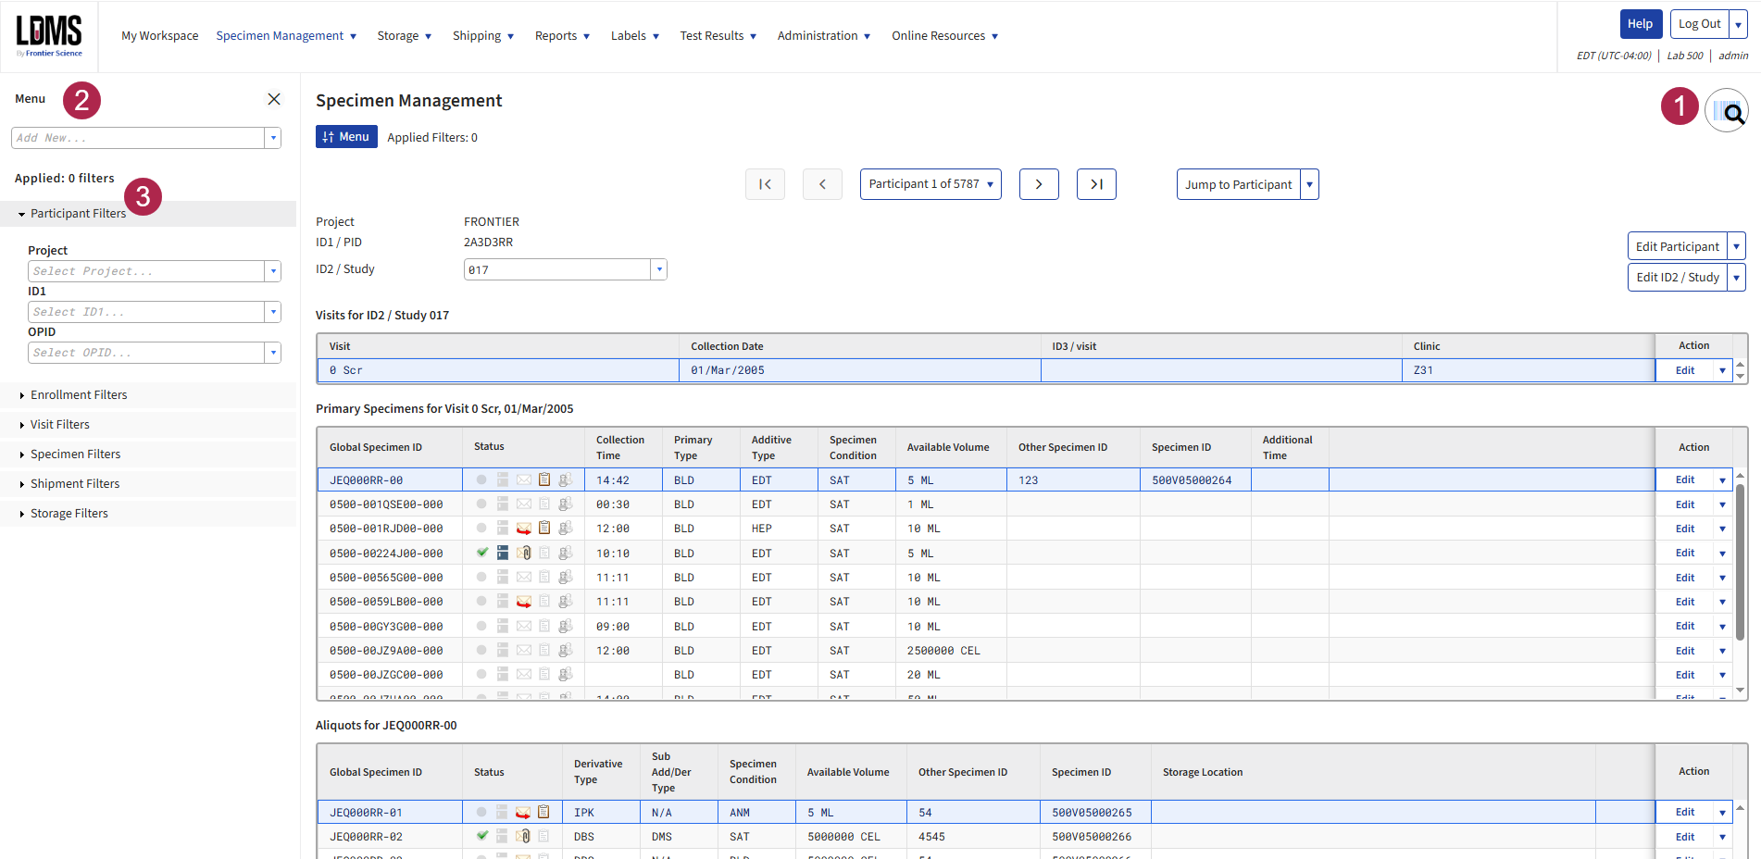This screenshot has height=859, width=1761.
Task: Expand Shipment Filters
Action: [x=148, y=484]
